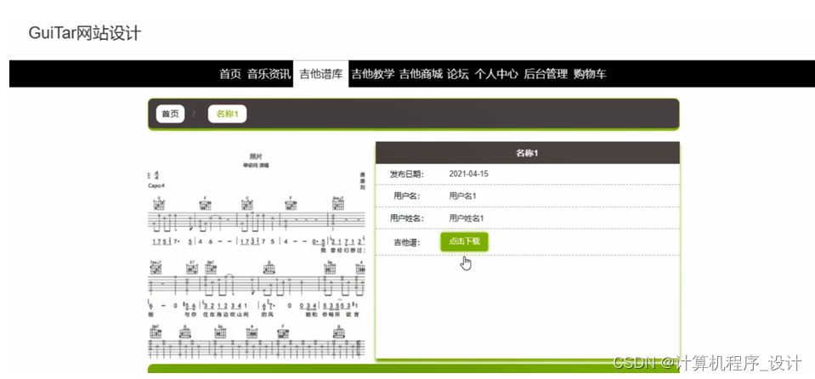The height and width of the screenshot is (379, 815).
Task: Click the 照片 song title on sheet
Action: (257, 156)
